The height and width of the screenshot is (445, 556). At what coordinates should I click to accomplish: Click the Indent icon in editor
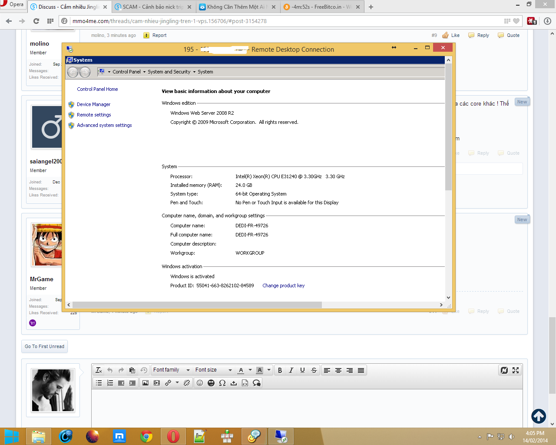click(x=132, y=383)
